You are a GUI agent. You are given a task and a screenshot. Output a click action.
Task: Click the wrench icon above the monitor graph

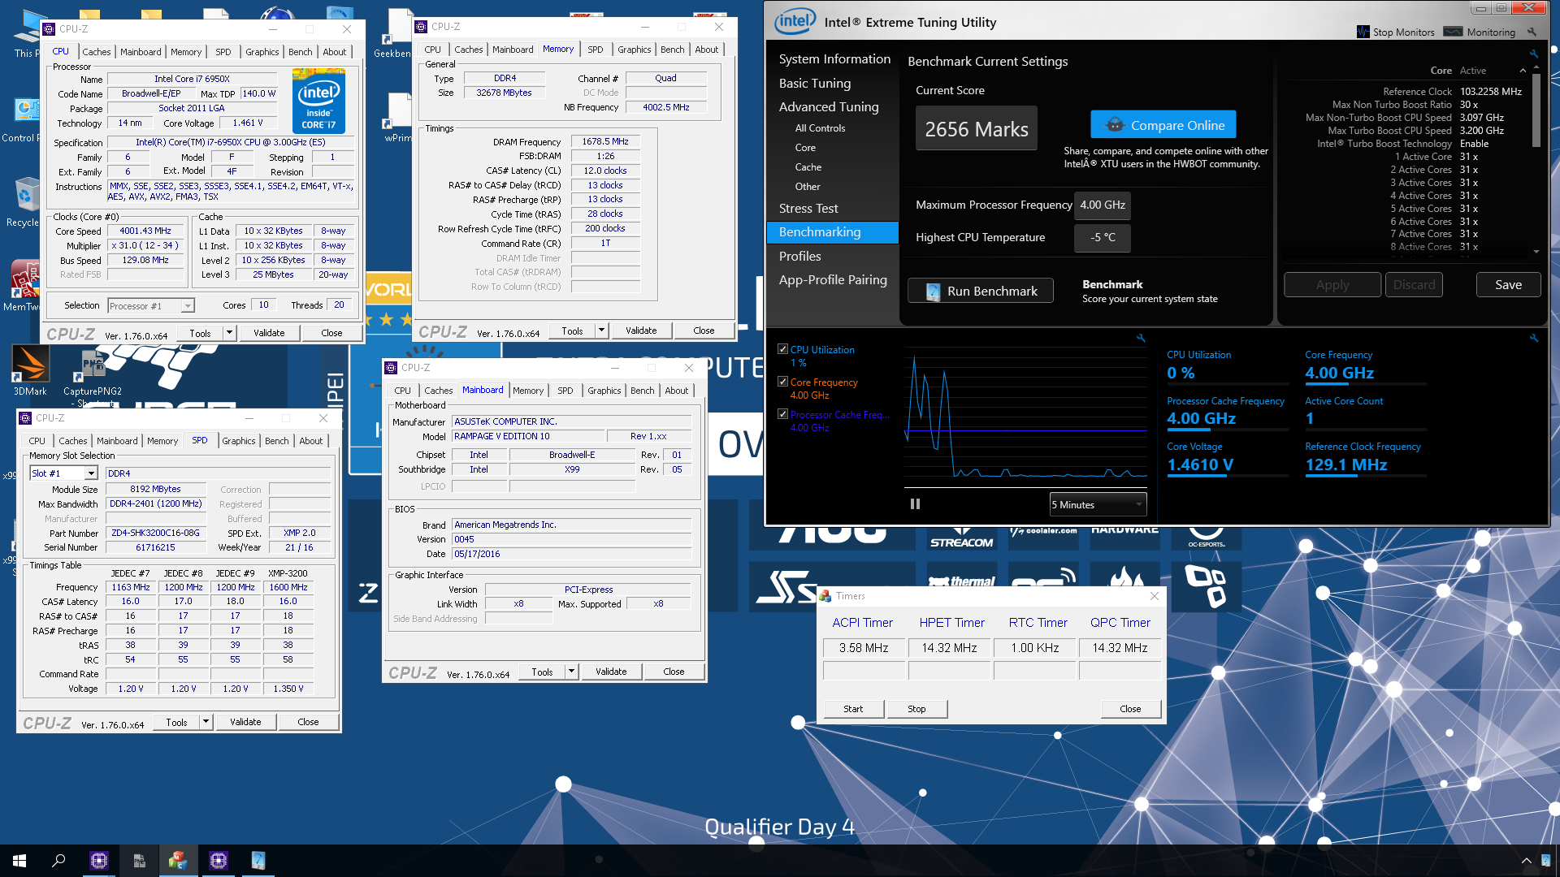tap(1141, 338)
